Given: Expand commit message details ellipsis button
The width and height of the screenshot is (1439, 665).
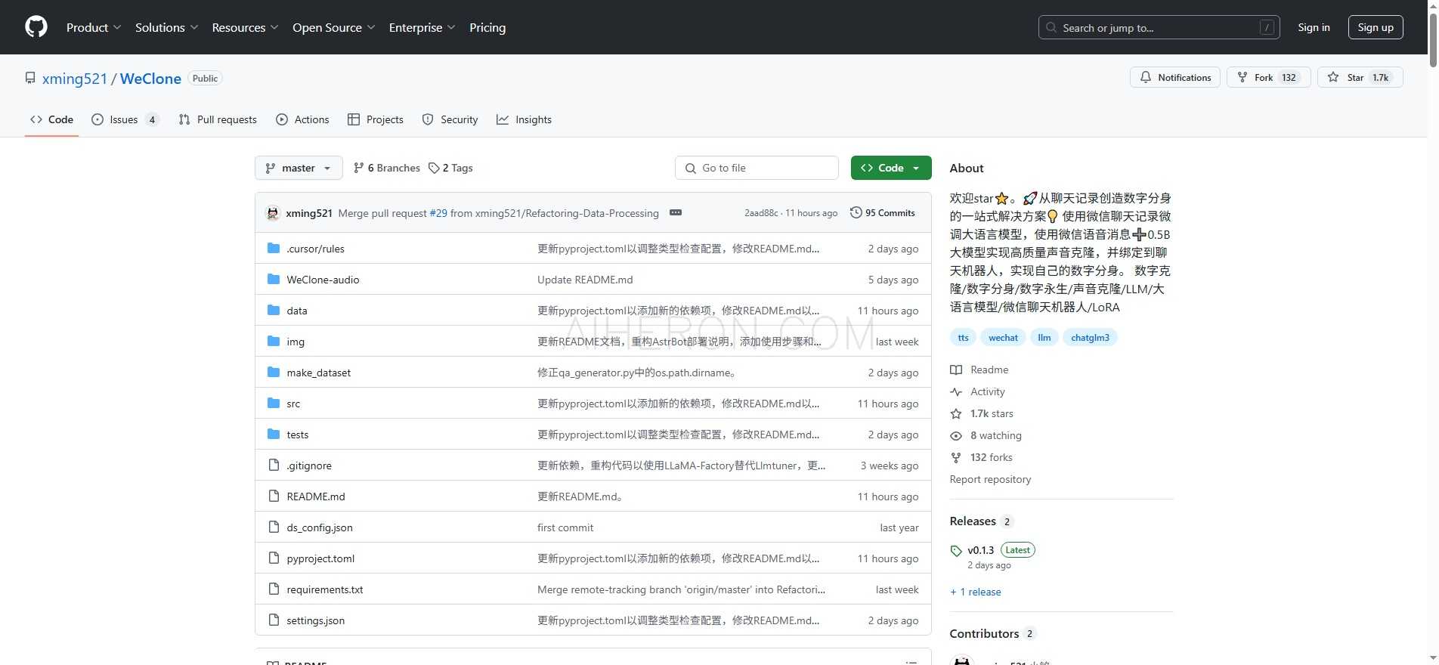Looking at the screenshot, I should [676, 213].
